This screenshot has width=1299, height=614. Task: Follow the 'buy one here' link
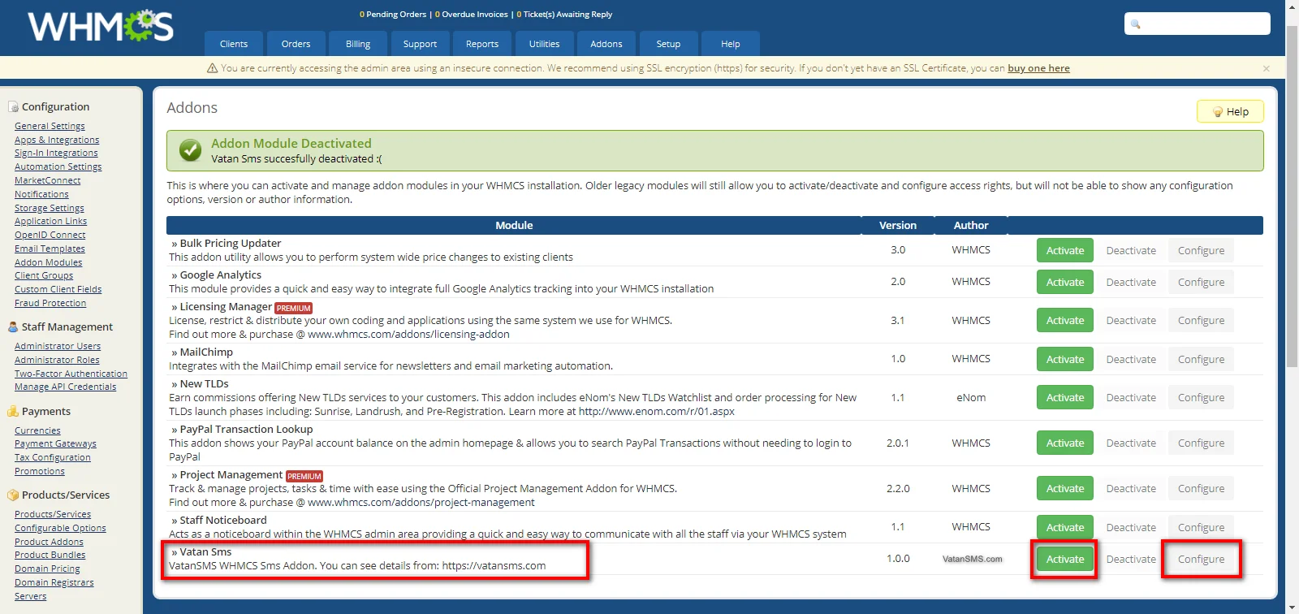pyautogui.click(x=1038, y=68)
